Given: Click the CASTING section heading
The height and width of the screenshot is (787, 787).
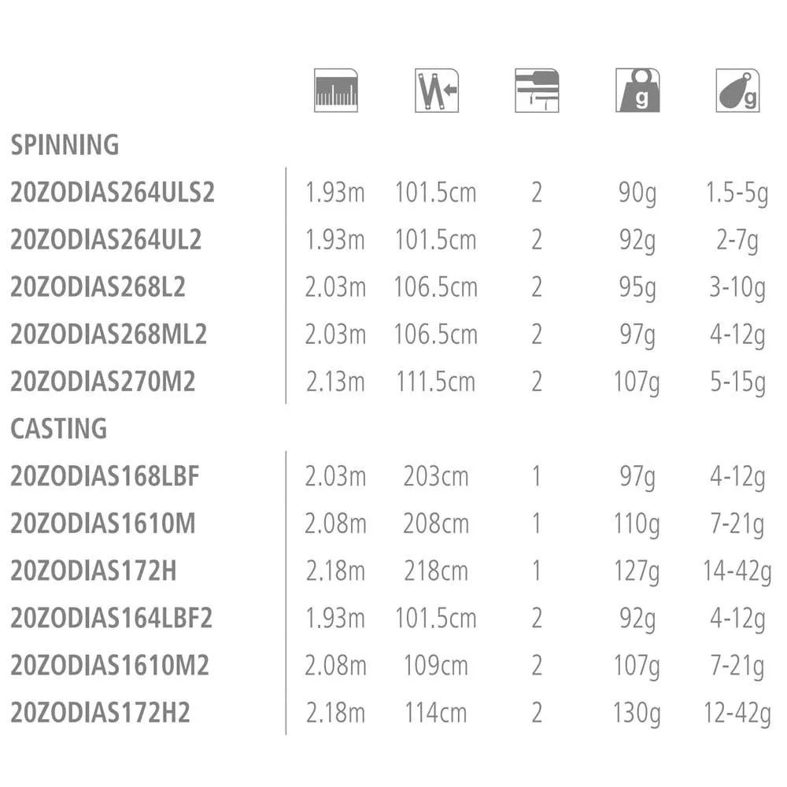Looking at the screenshot, I should pyautogui.click(x=58, y=429).
